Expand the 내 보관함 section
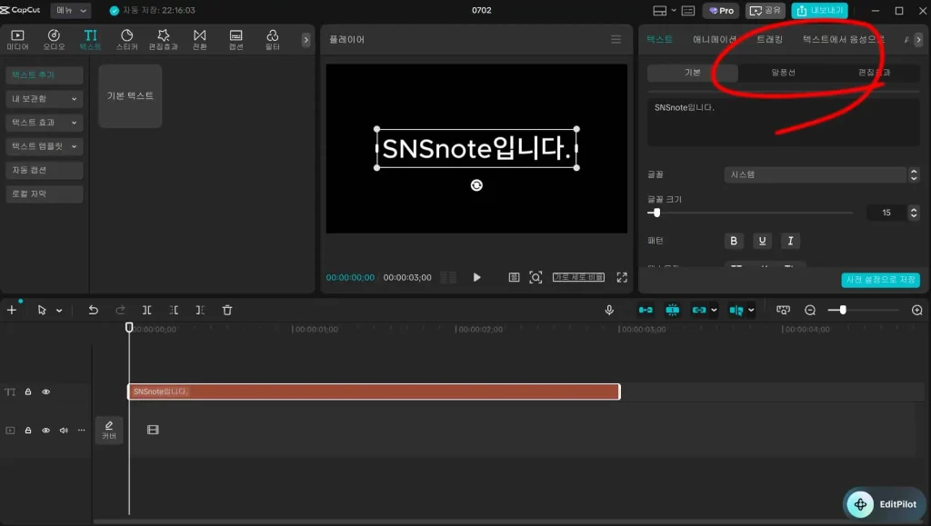 point(45,98)
